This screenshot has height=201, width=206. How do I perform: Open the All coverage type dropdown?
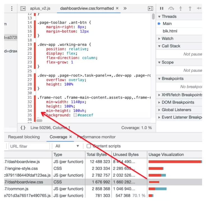tap(67, 146)
